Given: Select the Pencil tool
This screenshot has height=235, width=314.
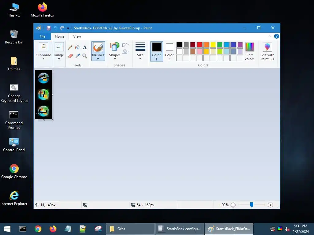Looking at the screenshot, I should coord(70,47).
